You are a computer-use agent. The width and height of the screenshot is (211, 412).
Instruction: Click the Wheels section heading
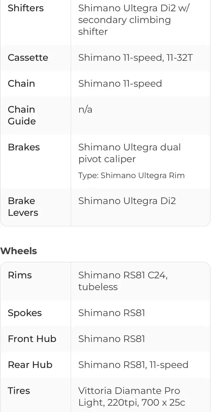click(x=19, y=251)
